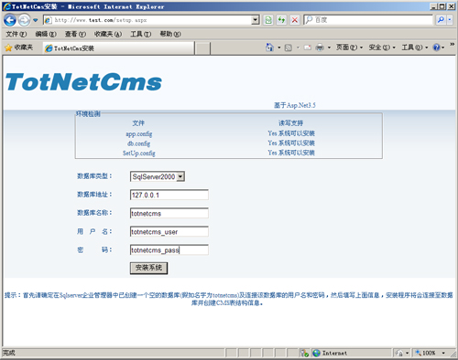
Task: Open the 工具(T) menu
Action: pos(141,34)
